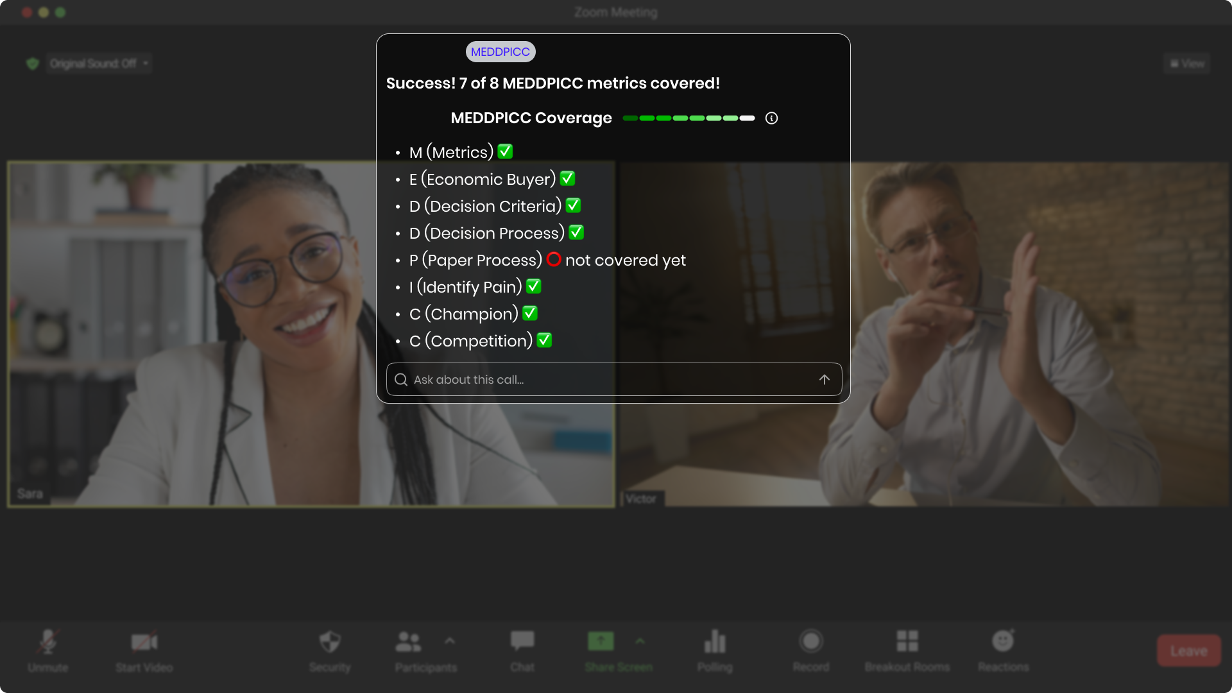
Task: Click the red Leave button
Action: click(1188, 651)
